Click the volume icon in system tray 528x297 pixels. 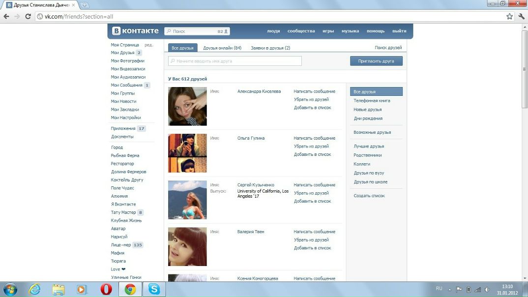point(487,289)
